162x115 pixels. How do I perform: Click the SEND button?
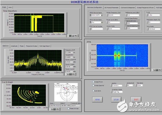(97, 99)
